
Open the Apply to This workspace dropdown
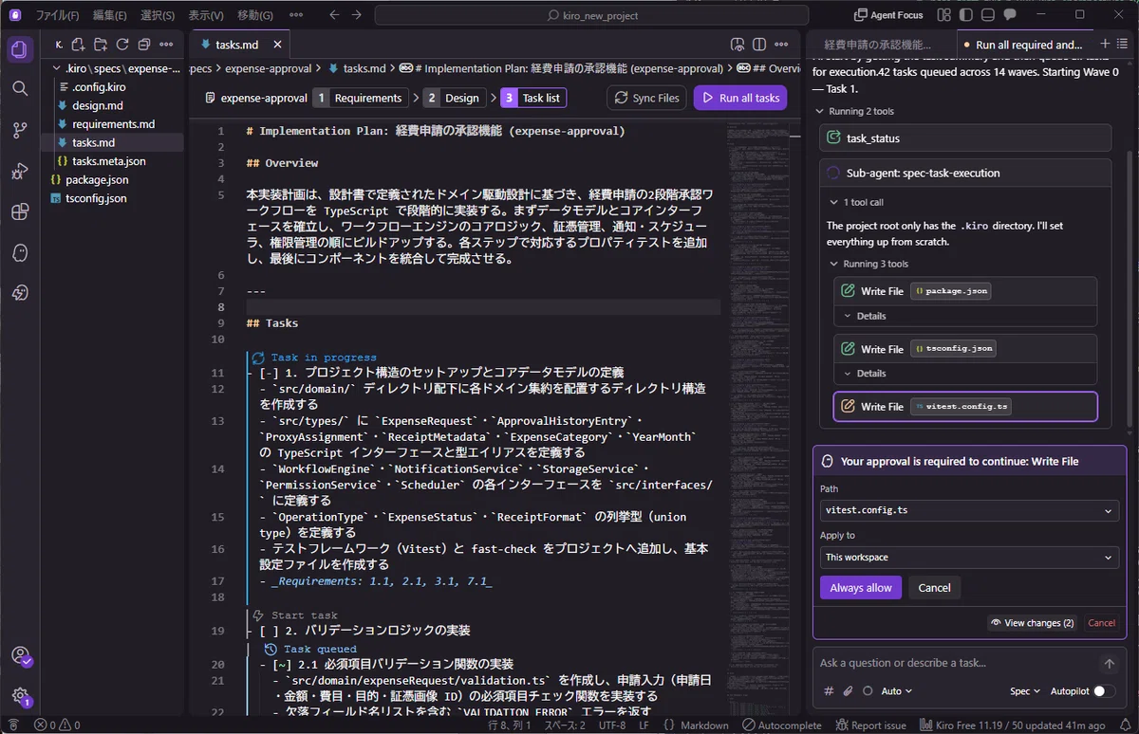[969, 558]
